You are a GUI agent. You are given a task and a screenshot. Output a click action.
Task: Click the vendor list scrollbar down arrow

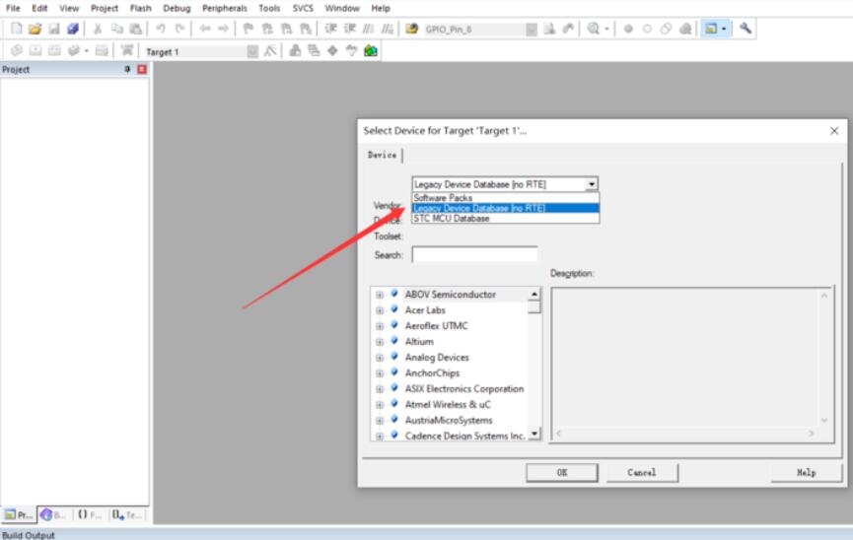(535, 434)
